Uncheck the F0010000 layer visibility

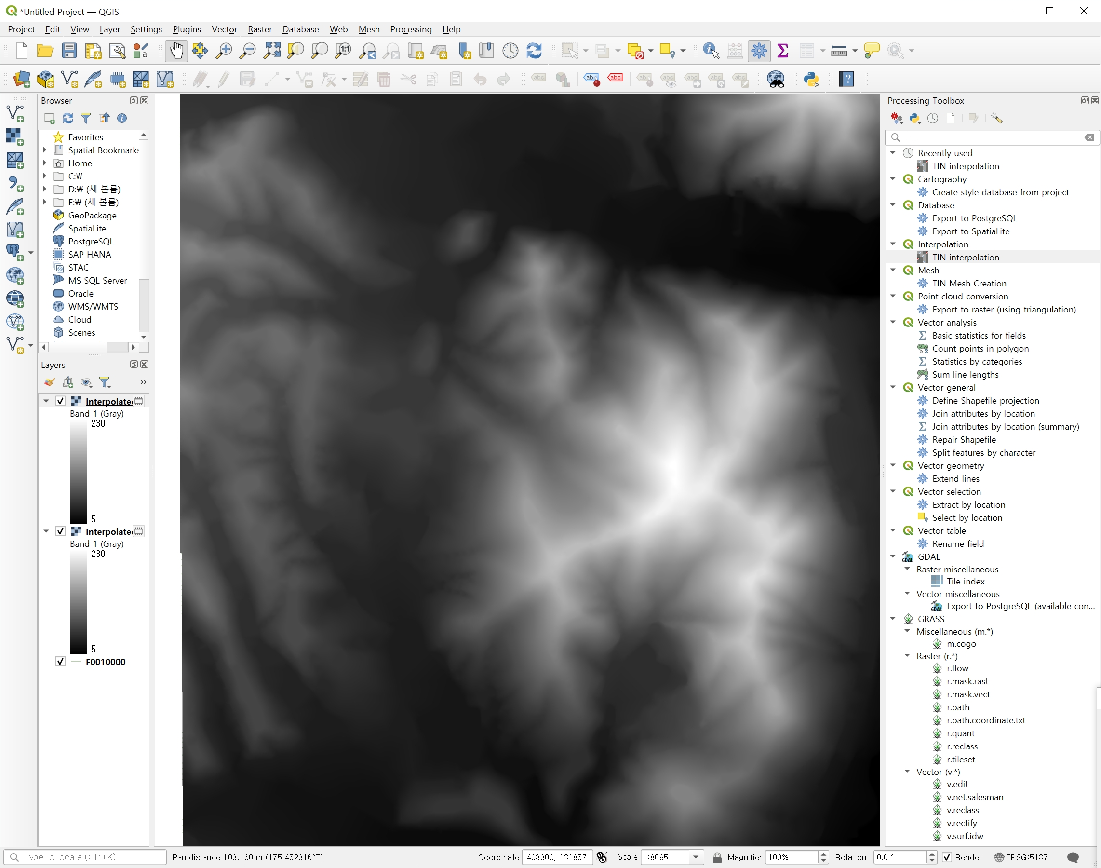point(60,662)
